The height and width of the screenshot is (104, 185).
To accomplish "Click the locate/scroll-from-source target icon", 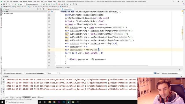I will click(38, 9).
